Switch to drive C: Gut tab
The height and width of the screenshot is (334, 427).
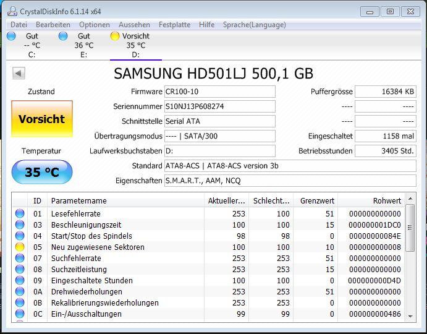click(x=32, y=45)
